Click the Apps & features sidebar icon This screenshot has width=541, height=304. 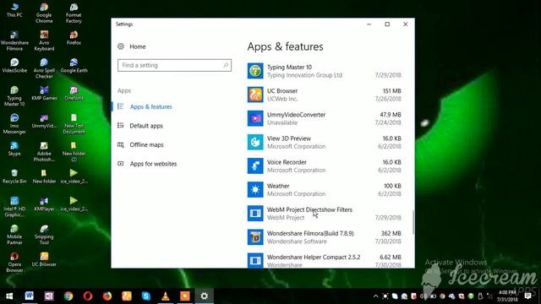click(x=120, y=106)
